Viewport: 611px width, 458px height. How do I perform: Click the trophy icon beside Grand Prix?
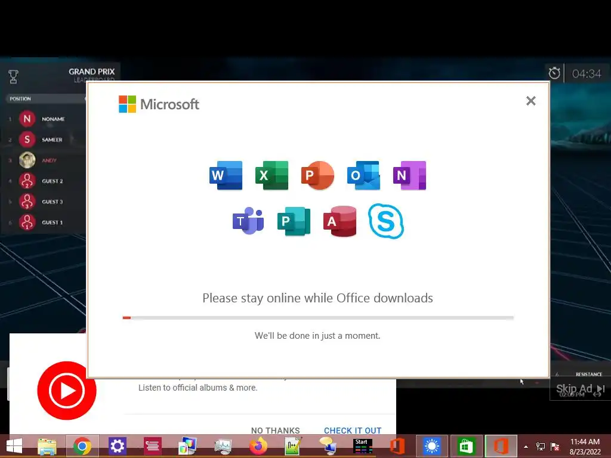click(x=13, y=77)
